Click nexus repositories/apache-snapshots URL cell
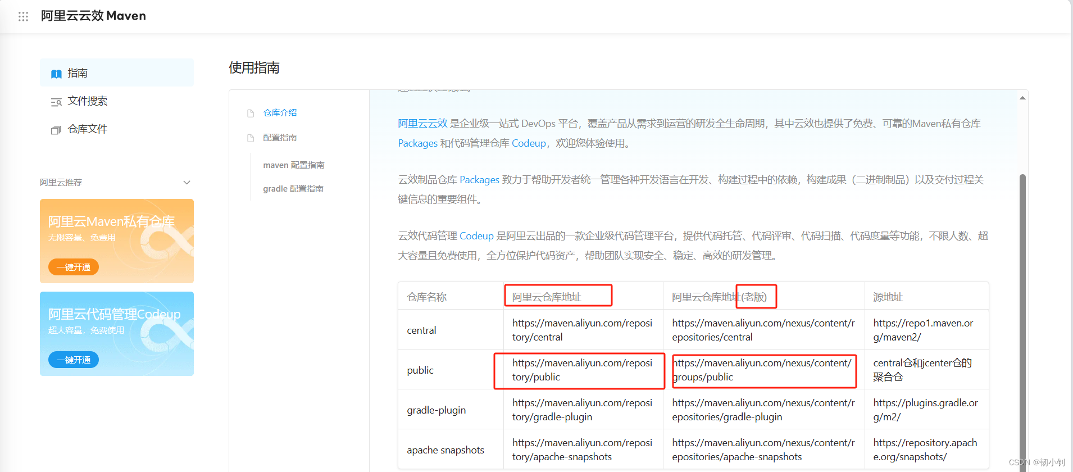Screen dimensions: 1073x472 [763, 450]
